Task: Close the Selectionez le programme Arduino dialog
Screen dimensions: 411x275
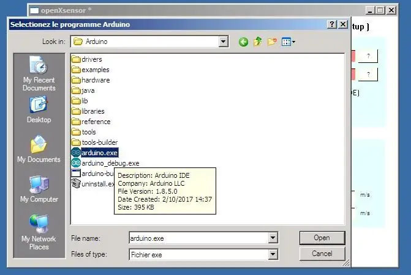Action: (342, 24)
